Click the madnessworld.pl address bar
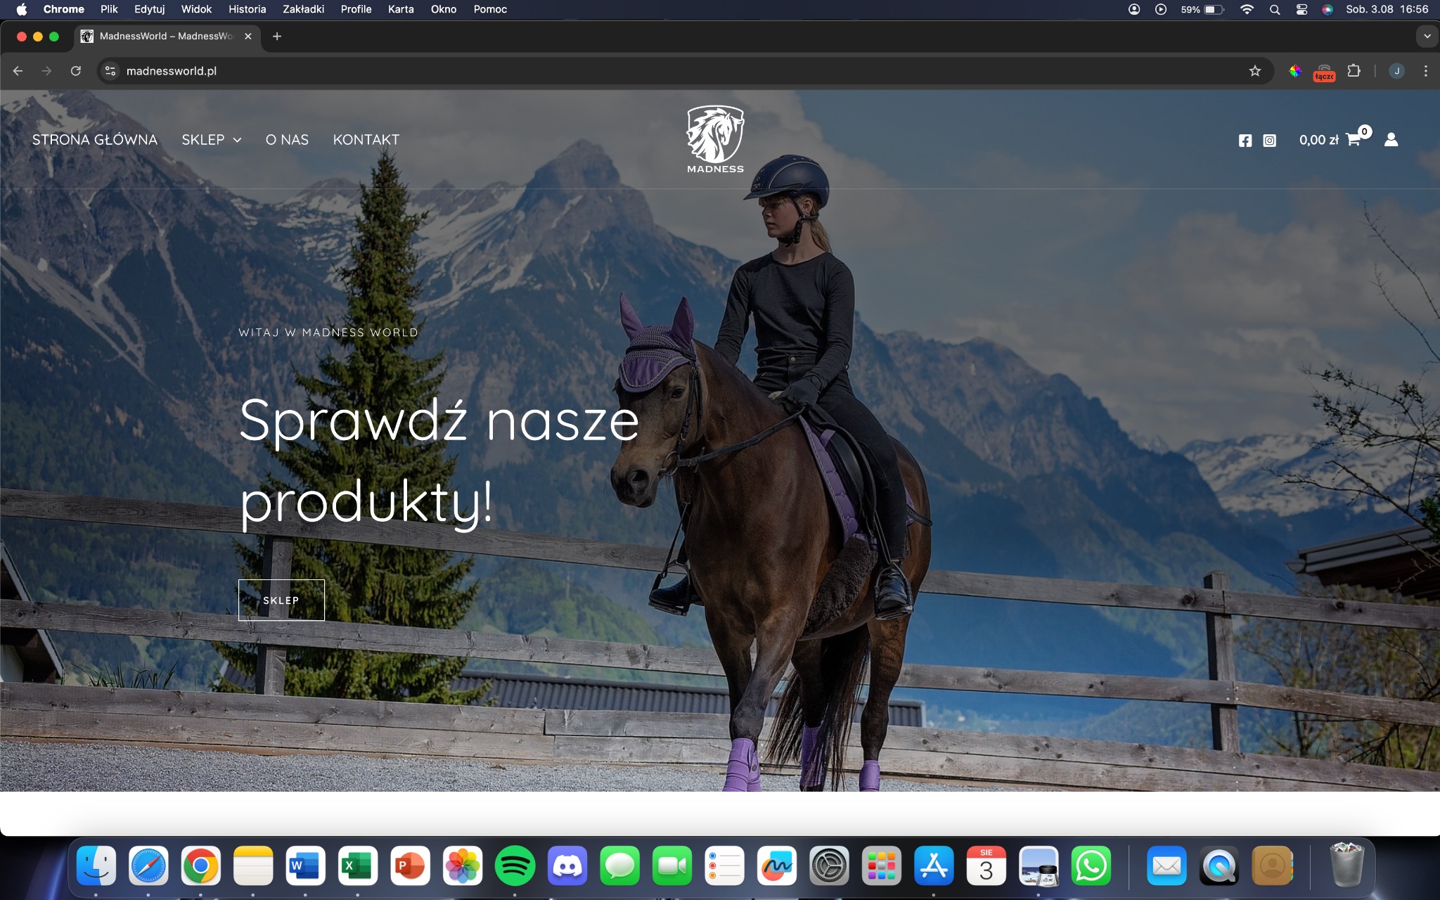This screenshot has width=1440, height=900. point(172,70)
